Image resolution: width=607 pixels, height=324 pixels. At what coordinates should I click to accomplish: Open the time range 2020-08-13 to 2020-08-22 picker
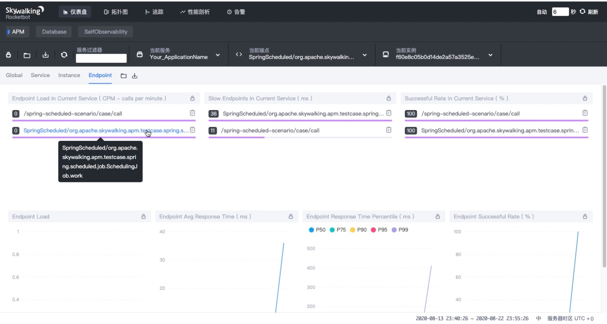tap(472, 318)
